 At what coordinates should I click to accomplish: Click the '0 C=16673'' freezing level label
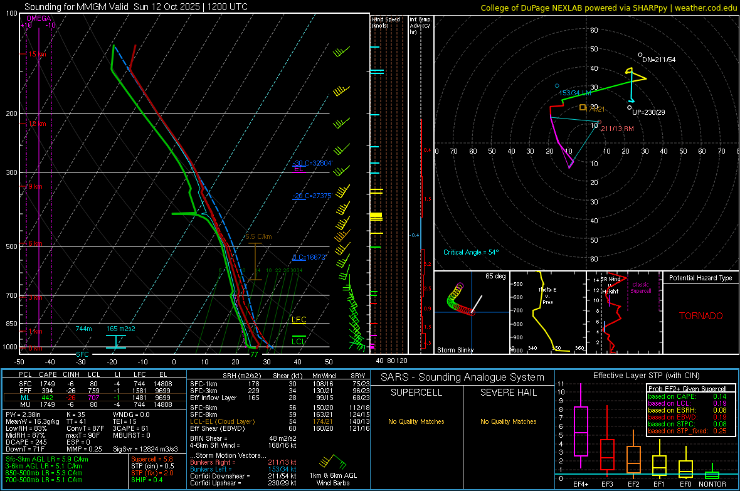coord(309,257)
